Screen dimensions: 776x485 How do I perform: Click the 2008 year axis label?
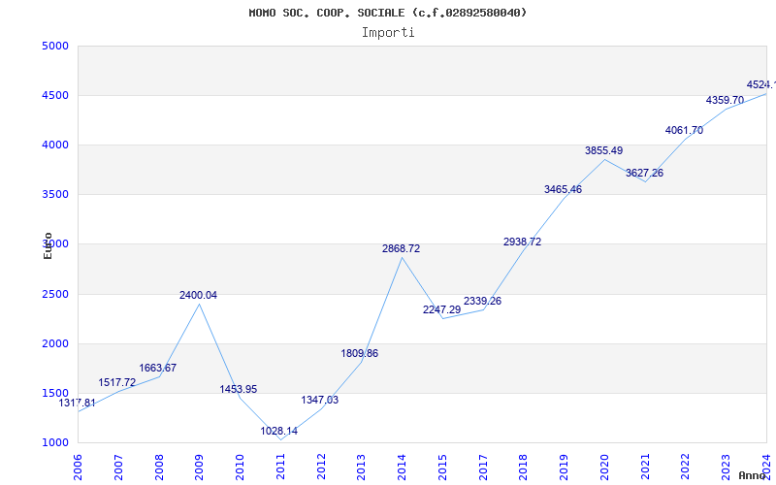(x=159, y=467)
